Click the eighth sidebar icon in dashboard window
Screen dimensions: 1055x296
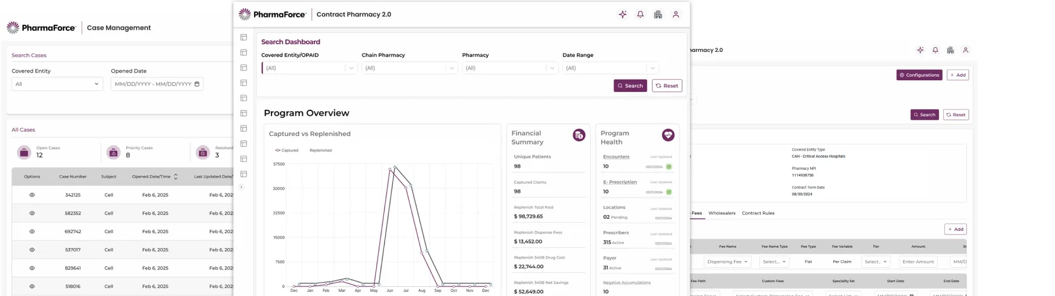point(244,144)
